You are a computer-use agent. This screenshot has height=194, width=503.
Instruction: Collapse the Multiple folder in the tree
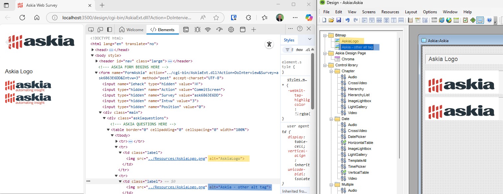[x=330, y=184]
